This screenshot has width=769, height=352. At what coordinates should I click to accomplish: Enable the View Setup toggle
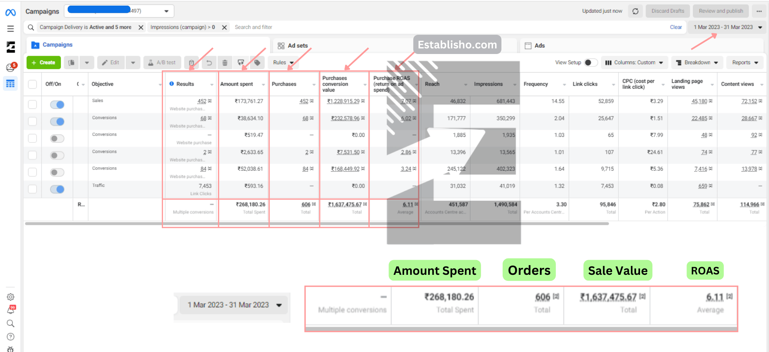(x=590, y=63)
